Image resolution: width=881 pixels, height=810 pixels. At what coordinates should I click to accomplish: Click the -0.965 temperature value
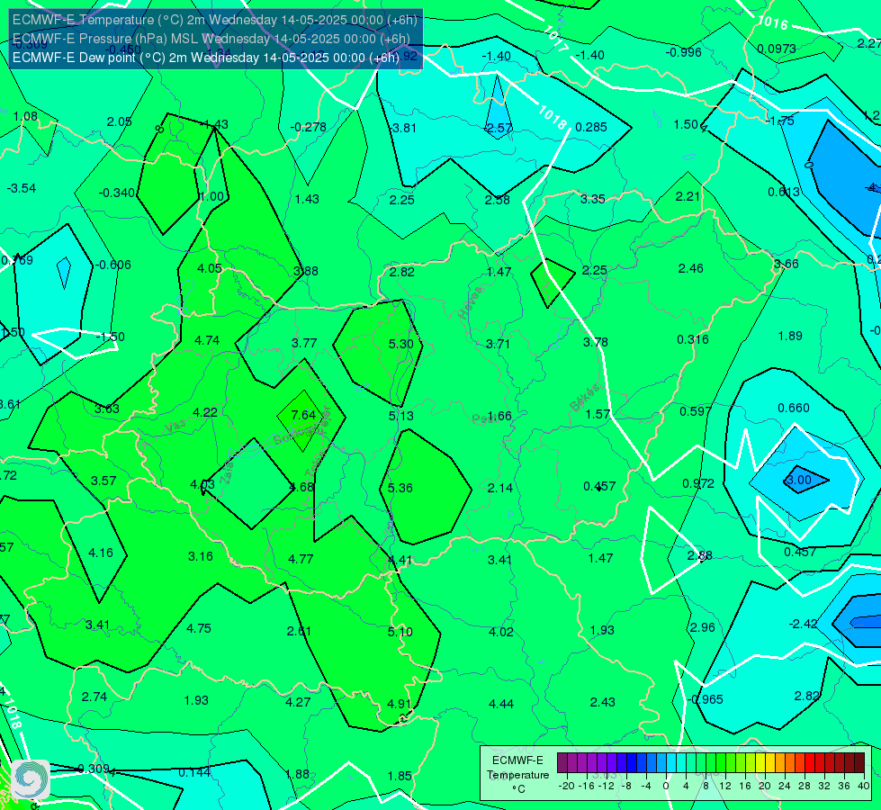pos(706,700)
